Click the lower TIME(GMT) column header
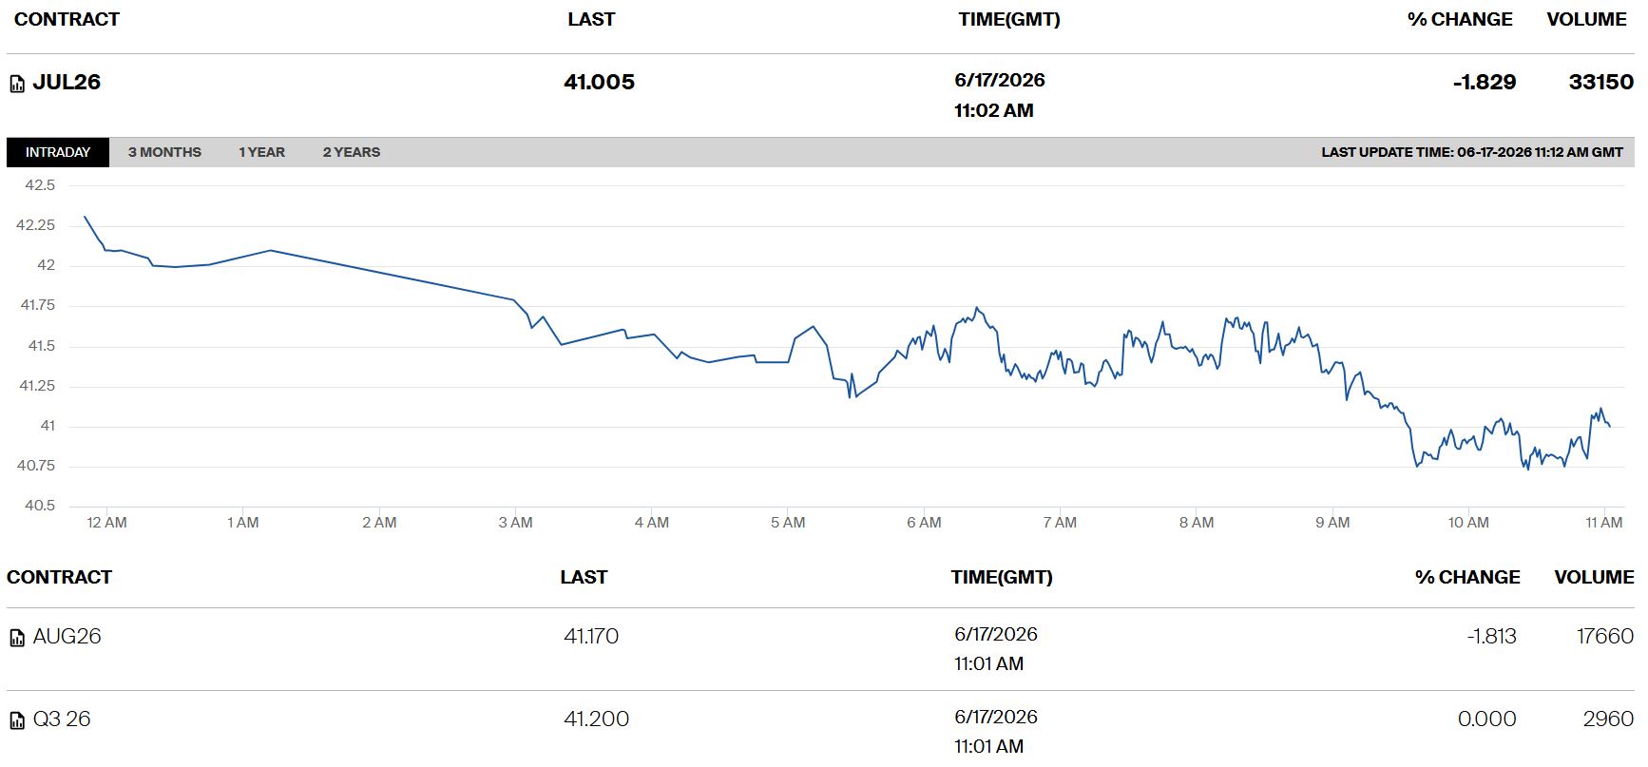 click(1002, 577)
